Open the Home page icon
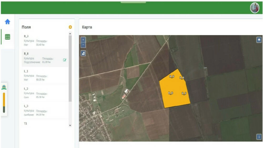This screenshot has width=263, height=148. tap(7, 22)
